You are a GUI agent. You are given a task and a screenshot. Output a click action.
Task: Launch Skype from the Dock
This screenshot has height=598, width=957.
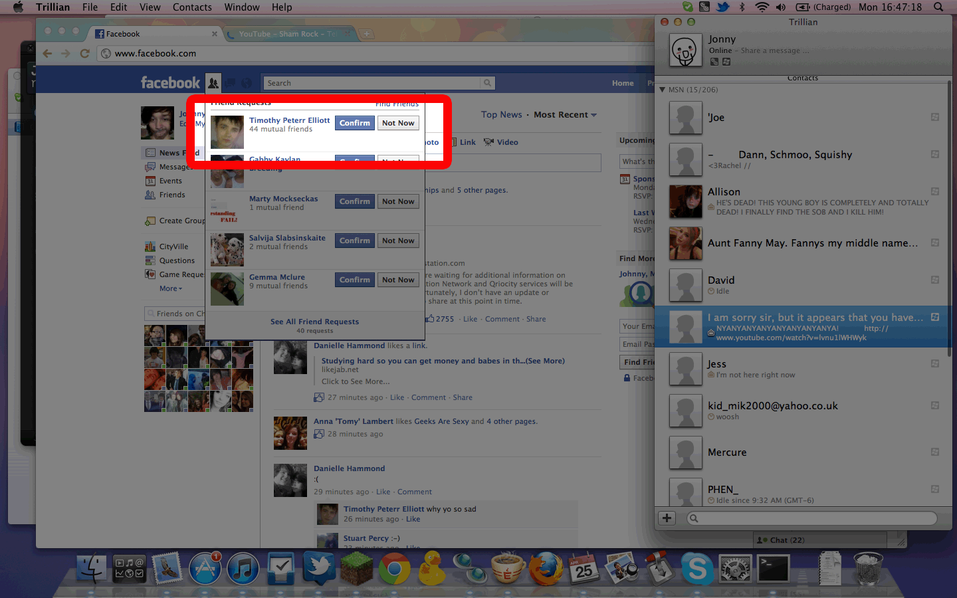(x=697, y=569)
